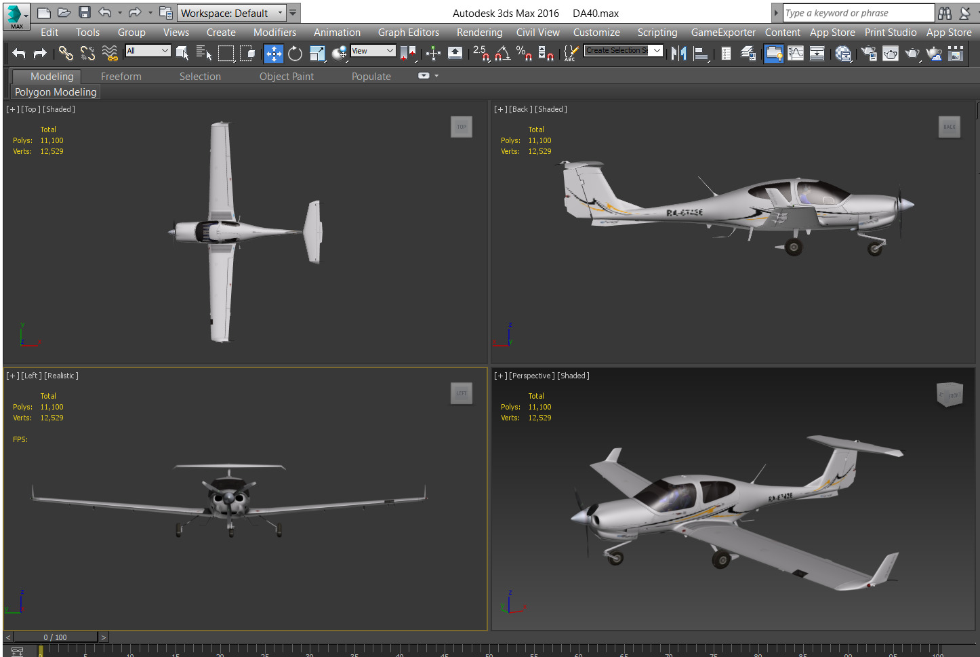The width and height of the screenshot is (980, 657).
Task: Click the [Realistic] label in Left viewport
Action: (x=61, y=376)
